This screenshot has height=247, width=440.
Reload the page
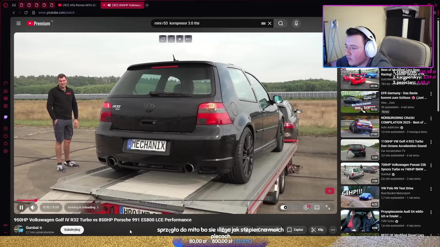(26, 13)
